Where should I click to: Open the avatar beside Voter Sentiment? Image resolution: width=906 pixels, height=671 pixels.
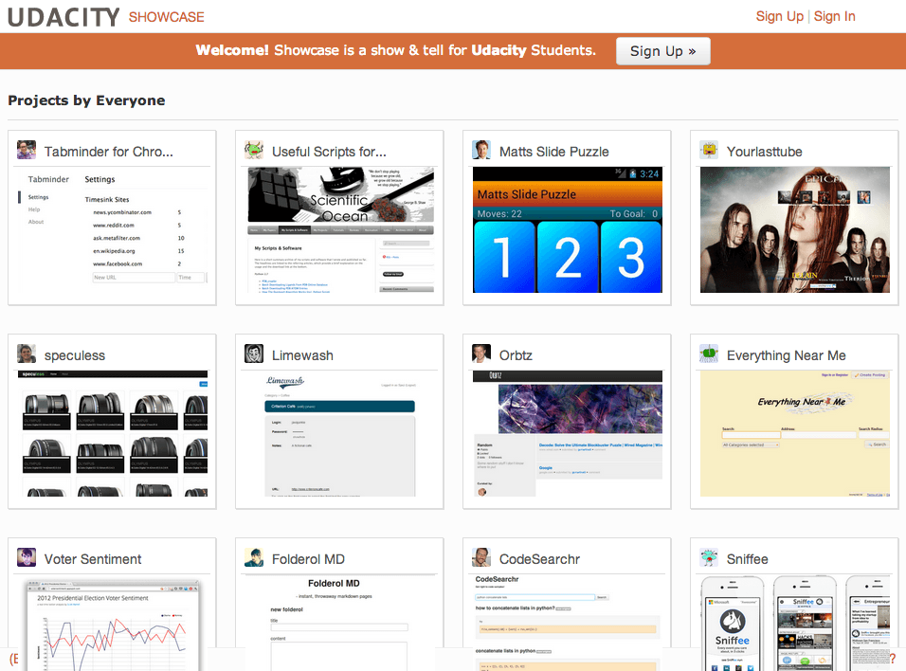[x=27, y=558]
